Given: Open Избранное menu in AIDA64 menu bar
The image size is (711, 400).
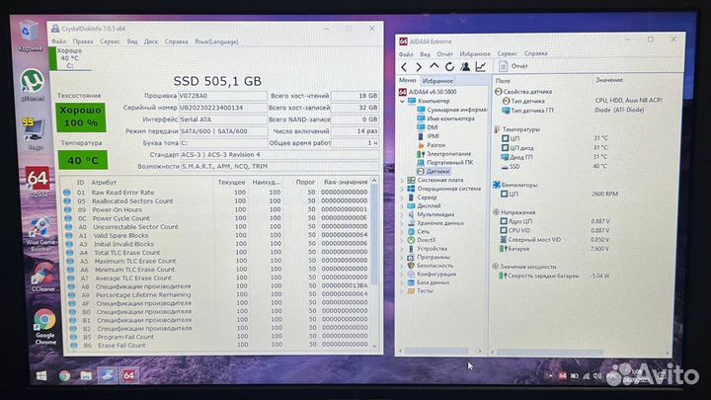Looking at the screenshot, I should (x=475, y=54).
